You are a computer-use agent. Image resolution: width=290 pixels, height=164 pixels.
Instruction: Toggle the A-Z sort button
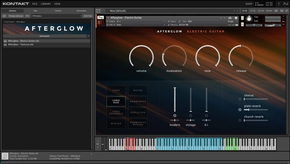click(x=28, y=16)
